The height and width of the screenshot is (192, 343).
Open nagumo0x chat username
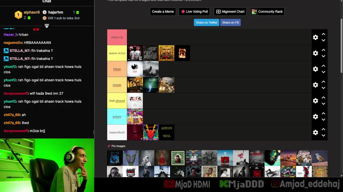[13, 43]
